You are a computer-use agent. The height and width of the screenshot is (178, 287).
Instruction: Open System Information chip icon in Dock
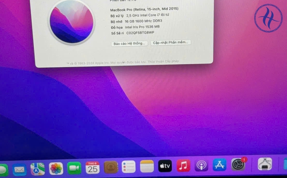(265, 164)
